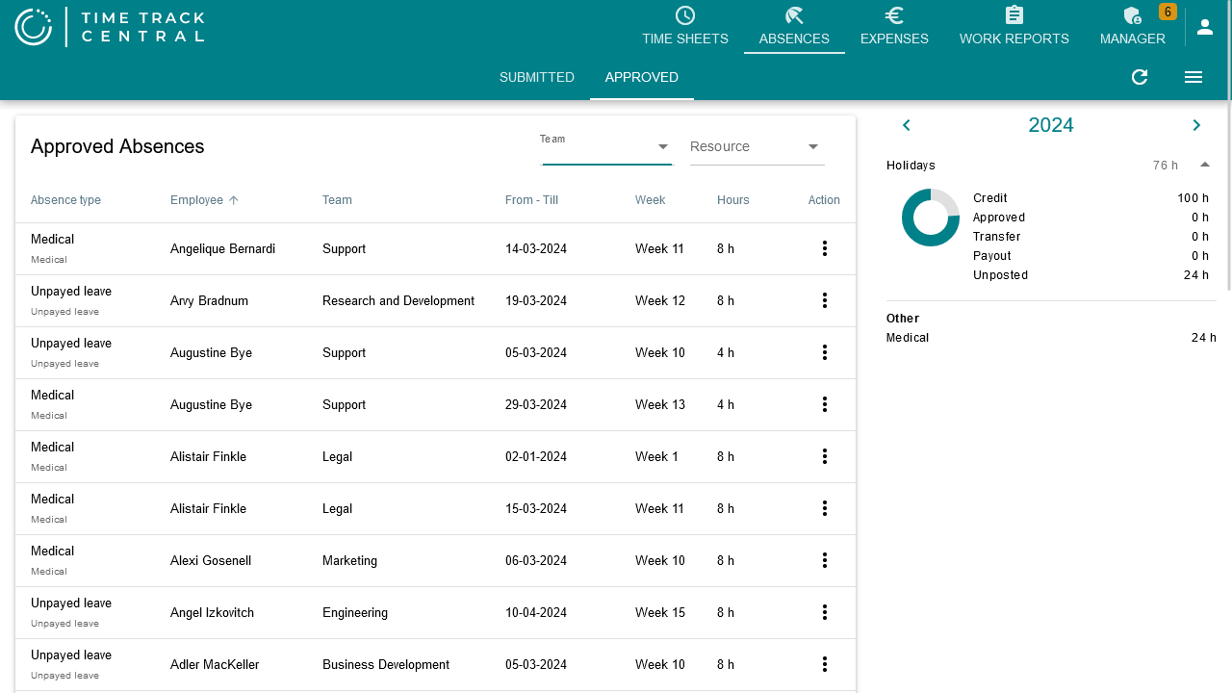Click the Time Track Central logo
1232x693 pixels.
(109, 27)
